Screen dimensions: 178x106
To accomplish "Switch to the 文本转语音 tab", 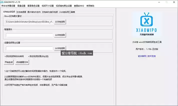I will click(x=21, y=12).
